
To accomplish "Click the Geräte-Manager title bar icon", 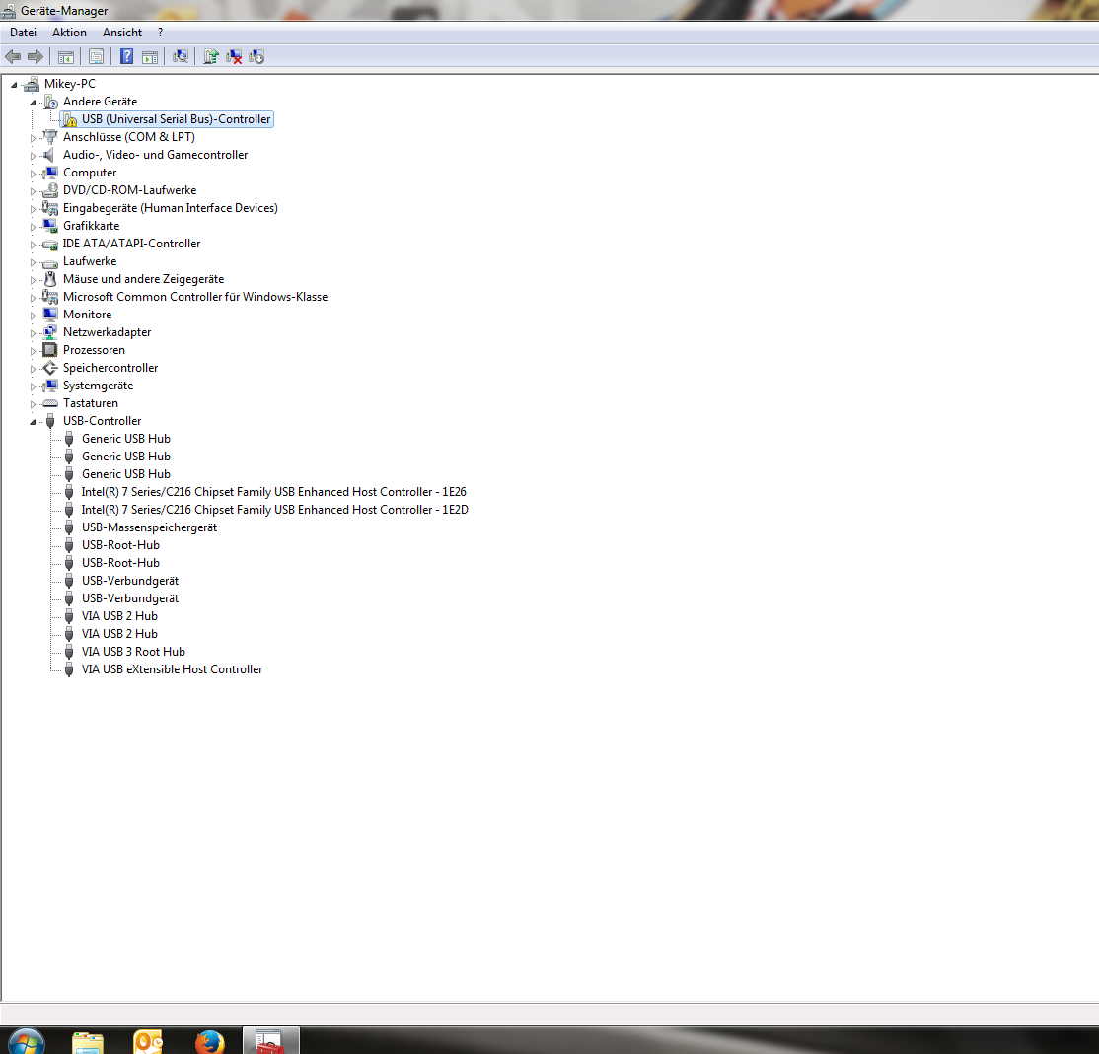I will (x=9, y=11).
